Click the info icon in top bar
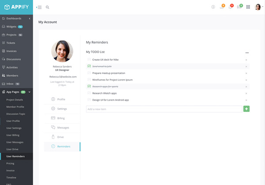Screen dimensions: 265x185 [x=213, y=7]
